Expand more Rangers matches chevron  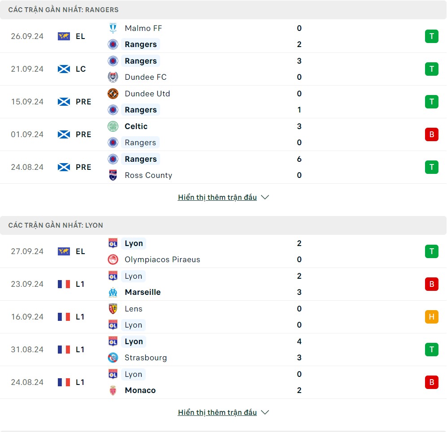pyautogui.click(x=265, y=197)
